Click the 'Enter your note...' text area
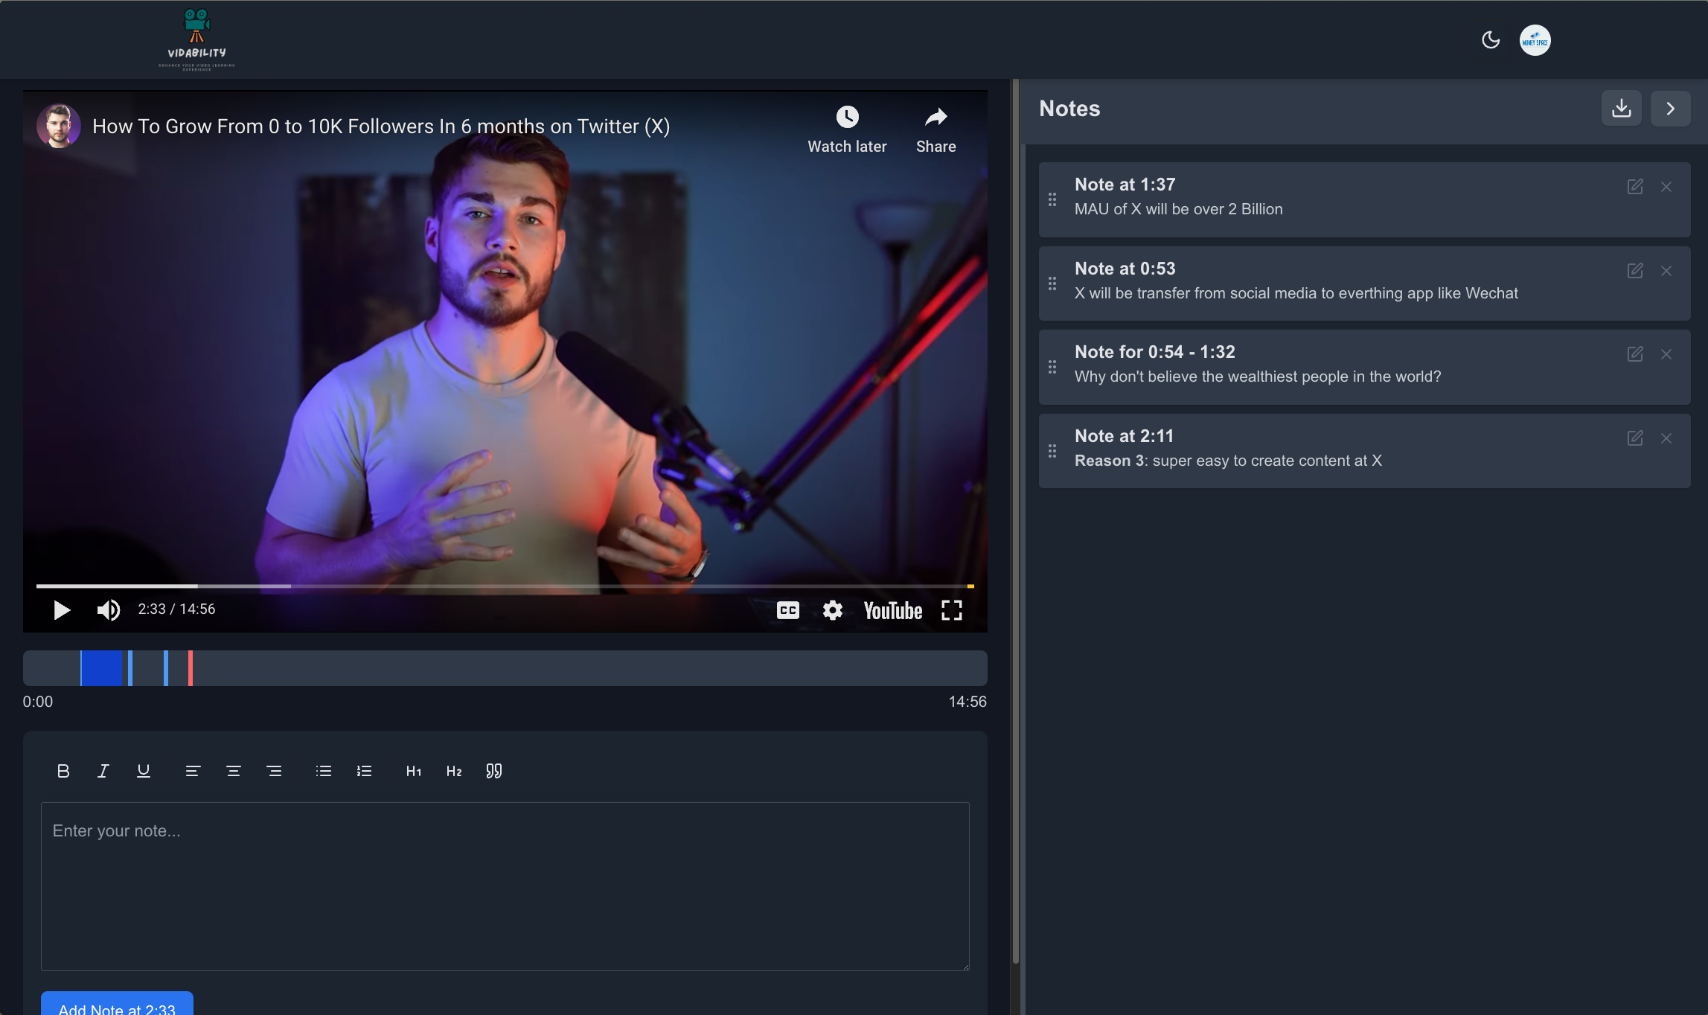The image size is (1708, 1015). (x=505, y=886)
